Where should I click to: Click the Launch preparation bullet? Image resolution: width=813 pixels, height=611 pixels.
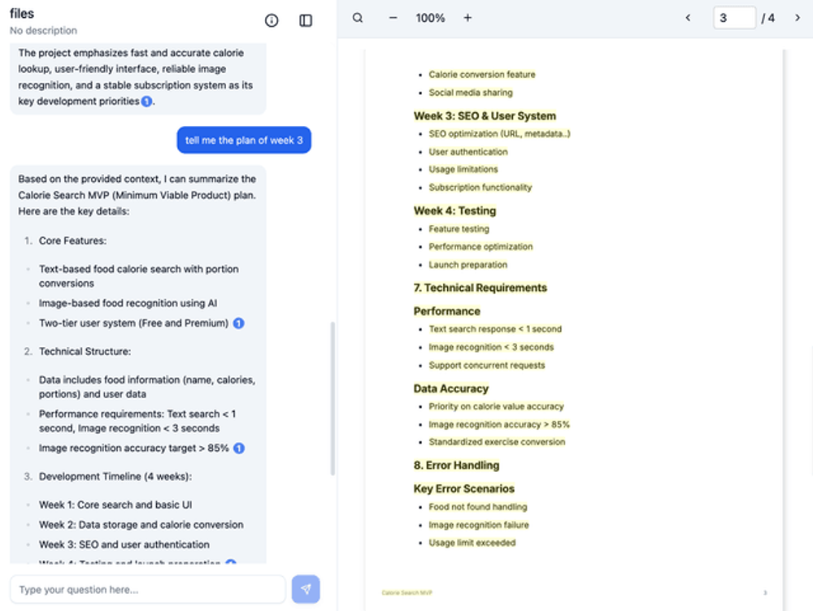pyautogui.click(x=467, y=264)
